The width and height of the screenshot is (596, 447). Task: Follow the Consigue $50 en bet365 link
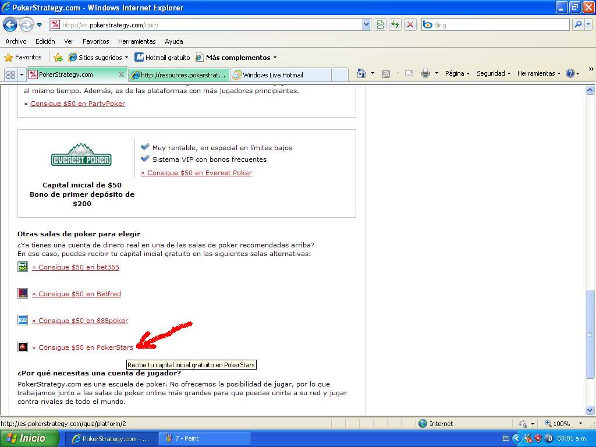[76, 267]
